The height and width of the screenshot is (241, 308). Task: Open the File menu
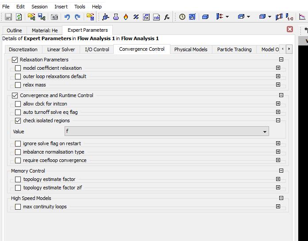point(6,7)
